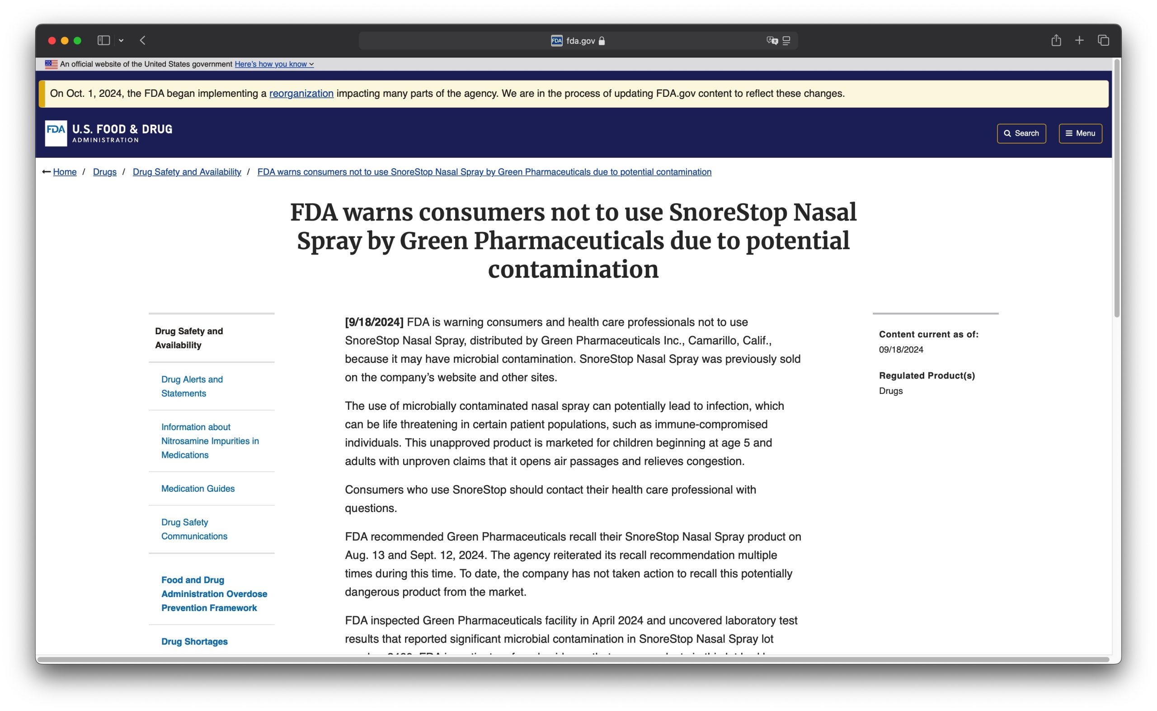Toggle Reader view from the address bar
The image size is (1157, 711).
coord(787,40)
